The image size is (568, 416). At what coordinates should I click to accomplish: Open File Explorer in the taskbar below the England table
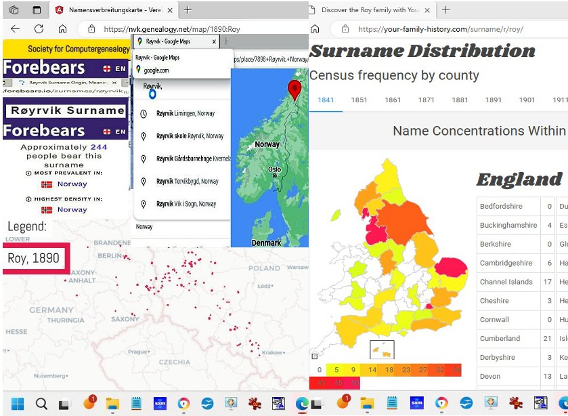tap(366, 403)
